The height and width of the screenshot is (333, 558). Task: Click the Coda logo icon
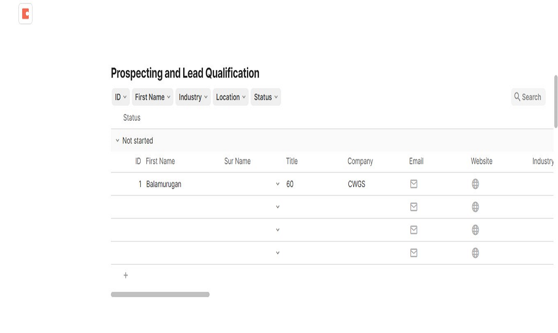[25, 14]
